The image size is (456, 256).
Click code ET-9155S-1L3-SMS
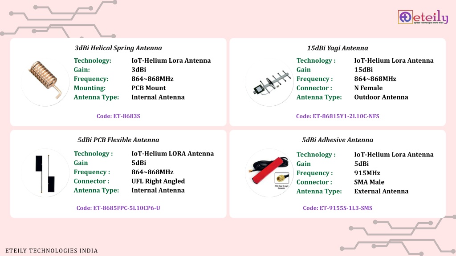coord(338,208)
